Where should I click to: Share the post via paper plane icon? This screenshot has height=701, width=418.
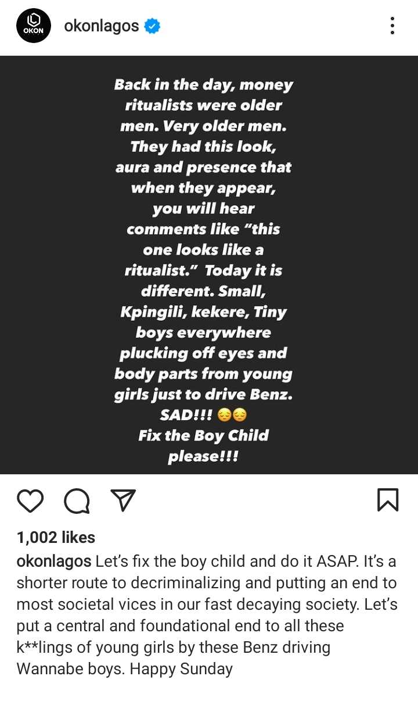point(122,500)
